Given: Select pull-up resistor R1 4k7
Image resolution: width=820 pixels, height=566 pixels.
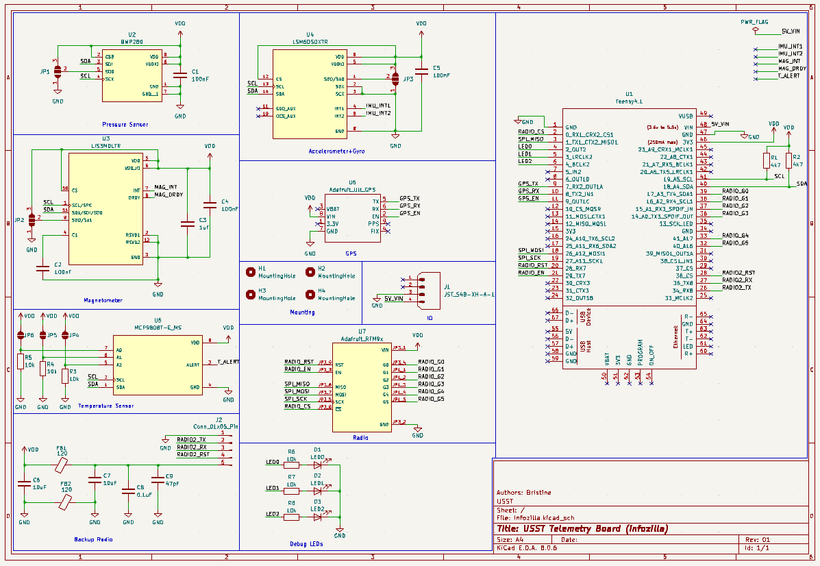Looking at the screenshot, I should click(x=767, y=160).
